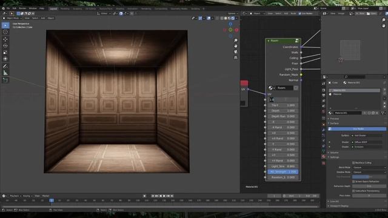The image size is (388, 218).
Task: Open the Modifier properties wrench tab
Action: (x=323, y=130)
